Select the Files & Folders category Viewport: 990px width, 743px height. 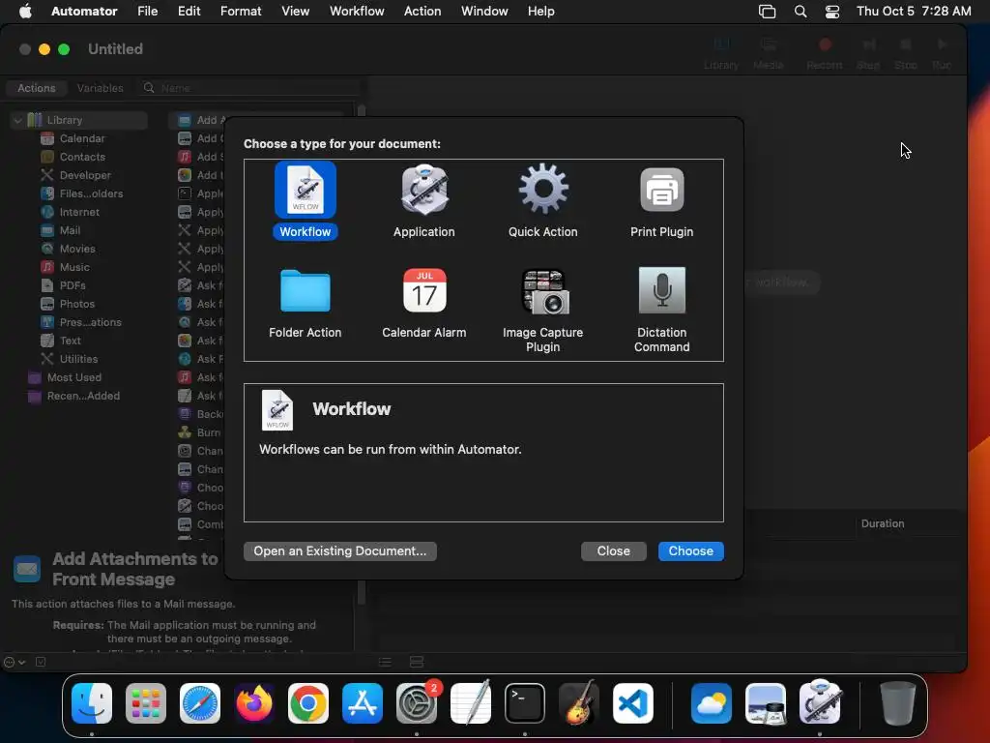(x=91, y=193)
